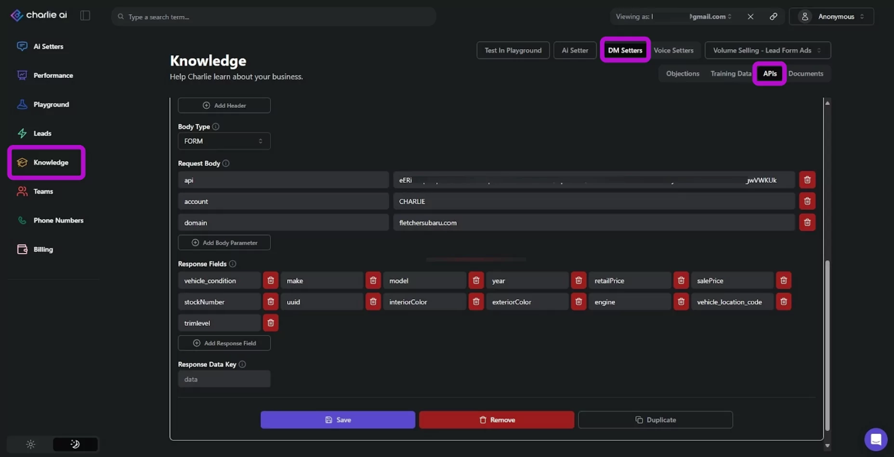Open the support chat bubble
Viewport: 894px width, 457px height.
pos(876,439)
